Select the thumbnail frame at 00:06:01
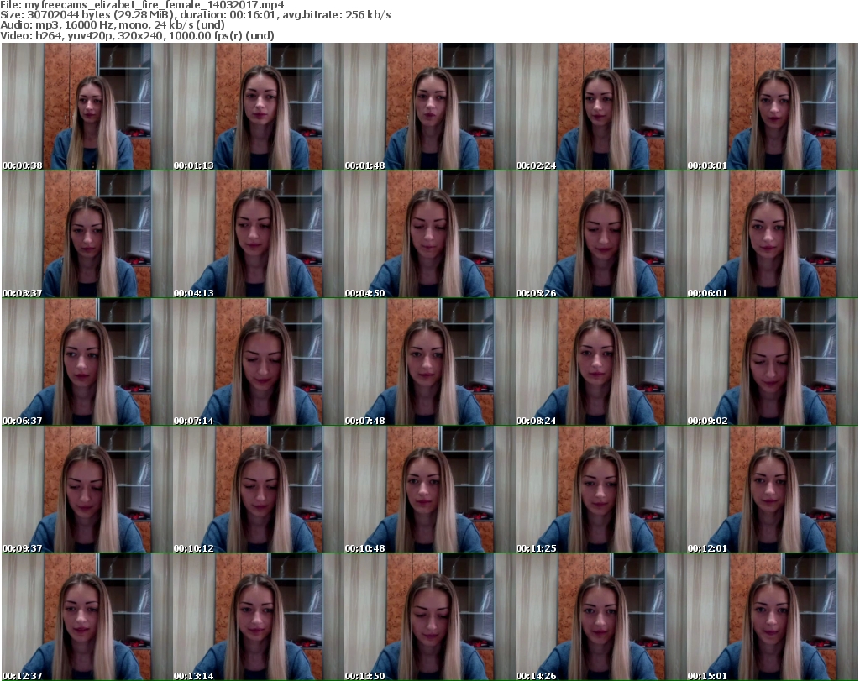 point(773,234)
